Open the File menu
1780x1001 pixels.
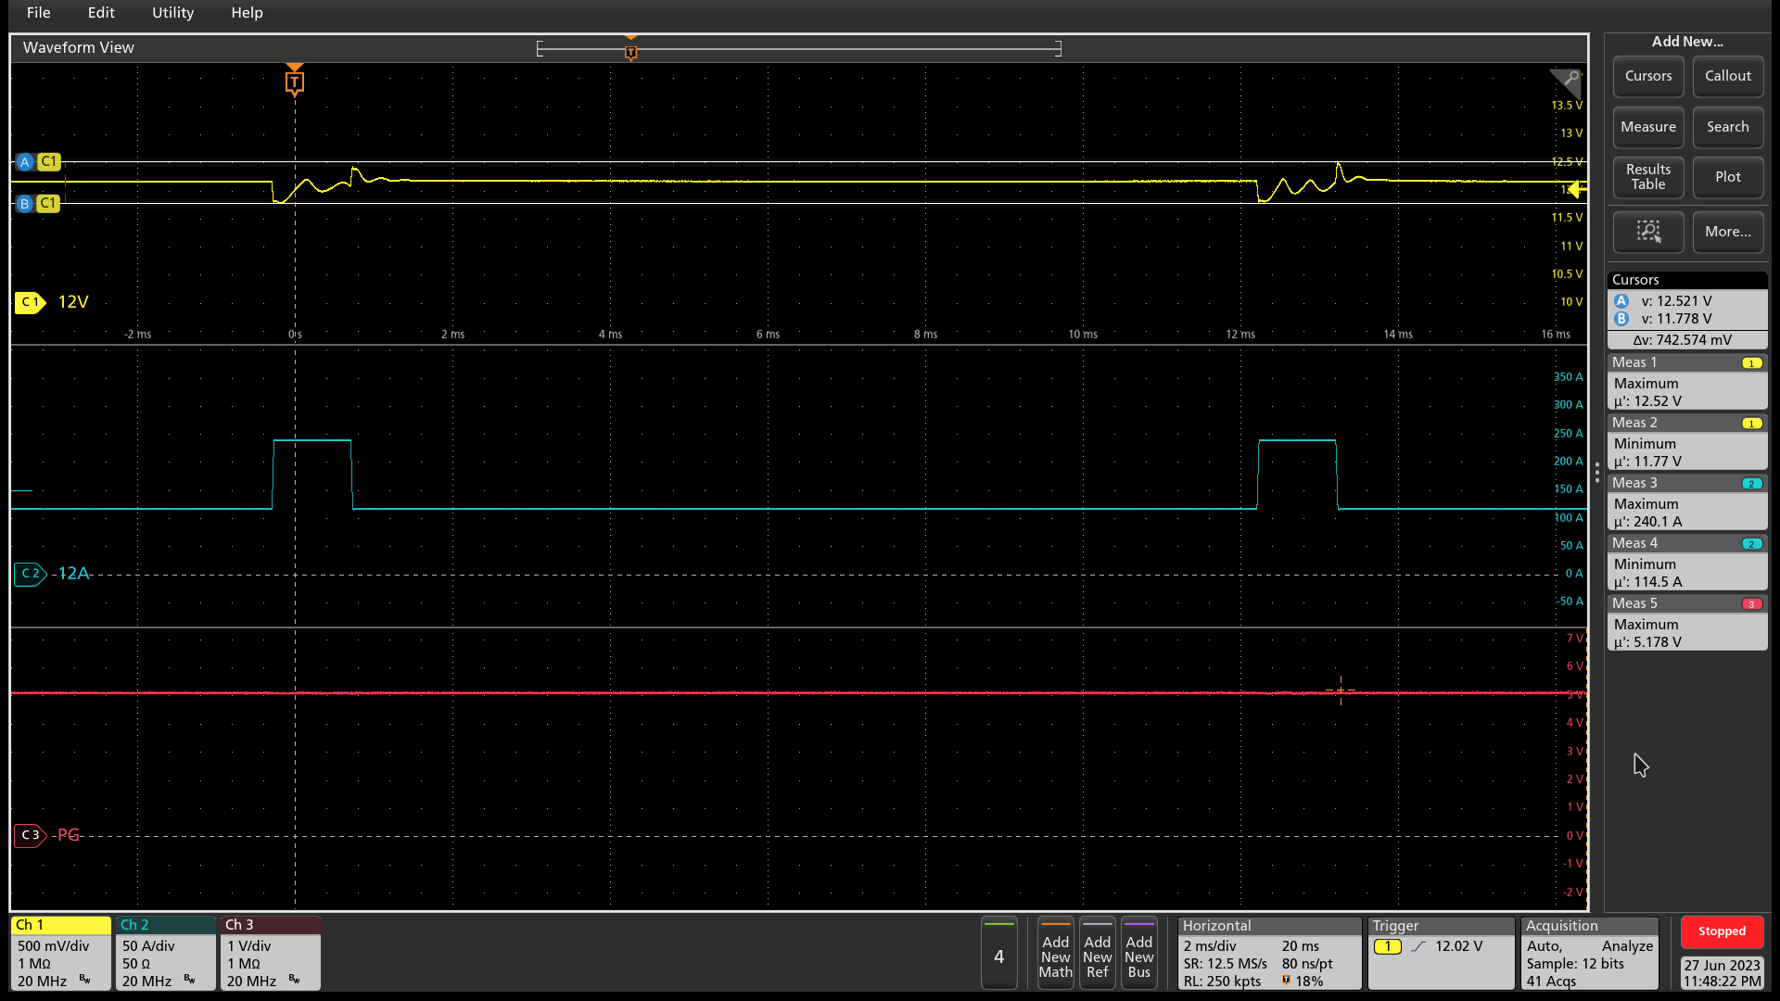pyautogui.click(x=39, y=13)
